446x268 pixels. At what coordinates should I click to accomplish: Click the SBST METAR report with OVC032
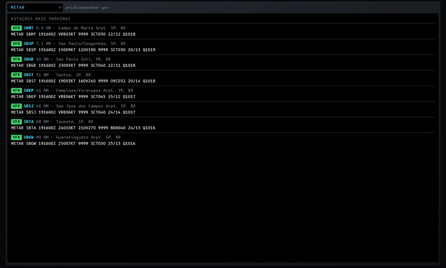pos(83,81)
